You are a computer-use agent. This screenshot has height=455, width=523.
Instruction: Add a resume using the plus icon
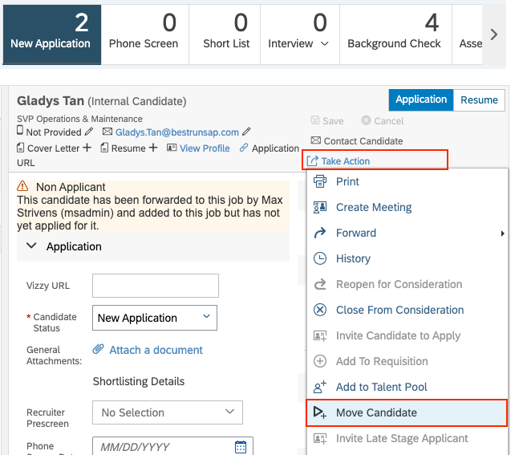(152, 148)
